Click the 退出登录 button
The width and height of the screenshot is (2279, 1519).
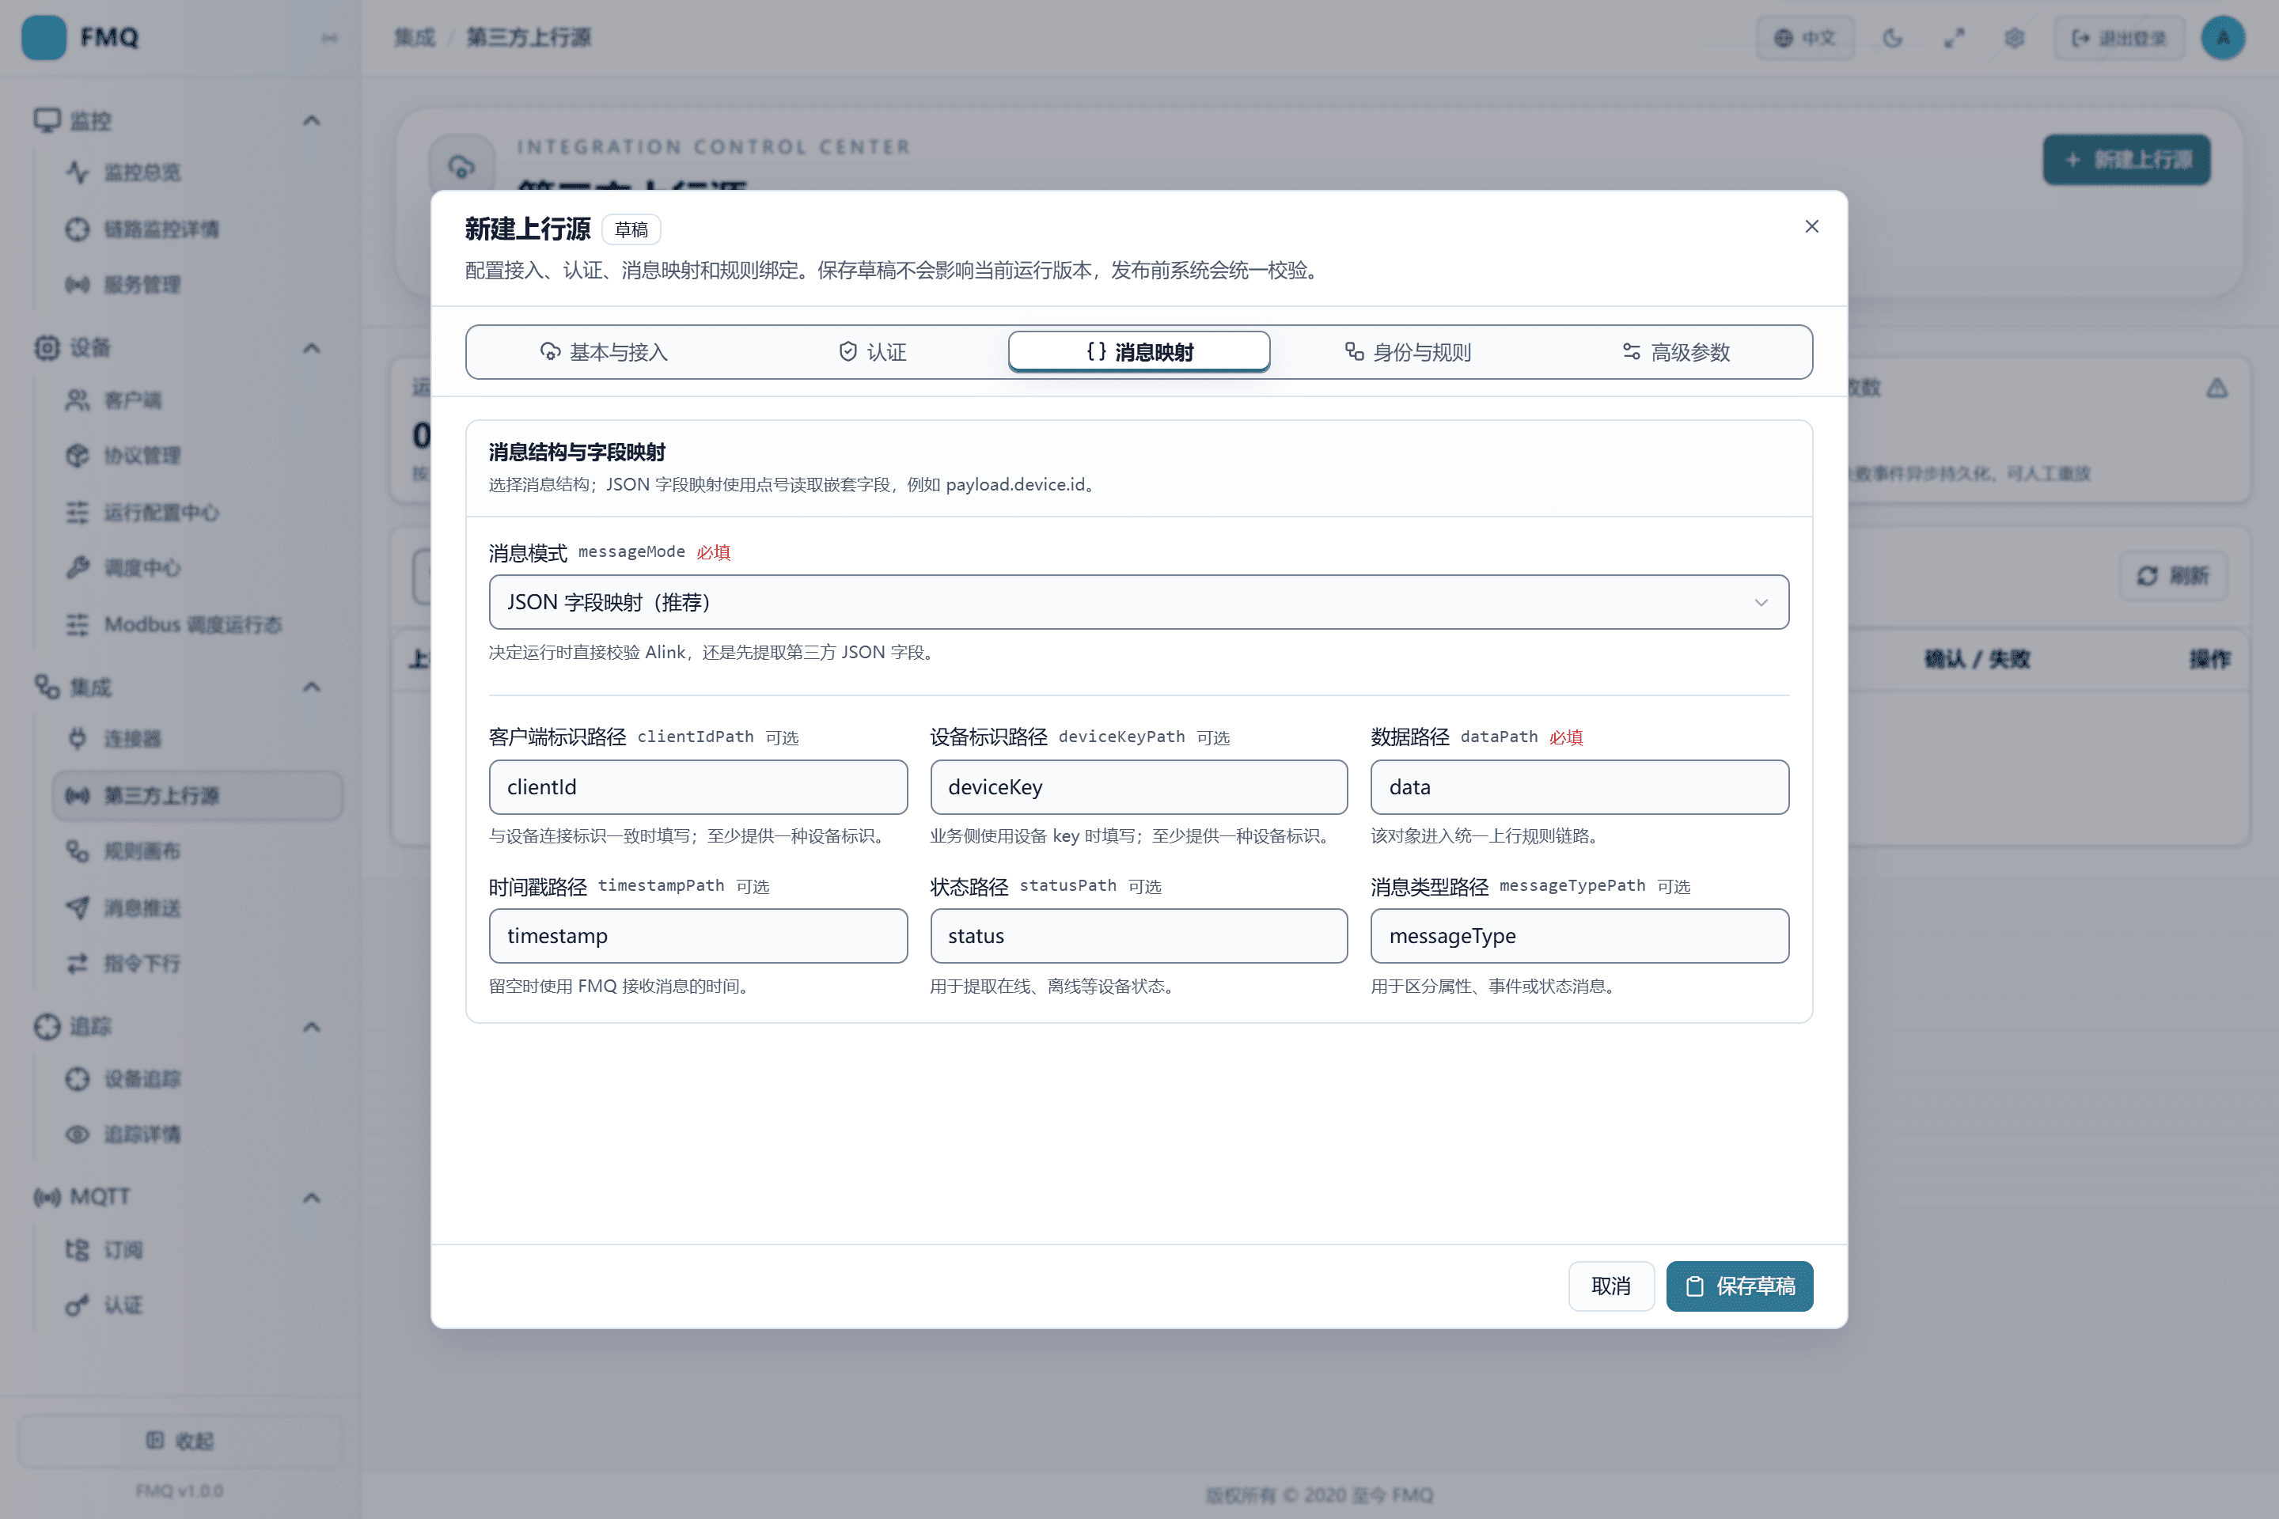click(2119, 38)
